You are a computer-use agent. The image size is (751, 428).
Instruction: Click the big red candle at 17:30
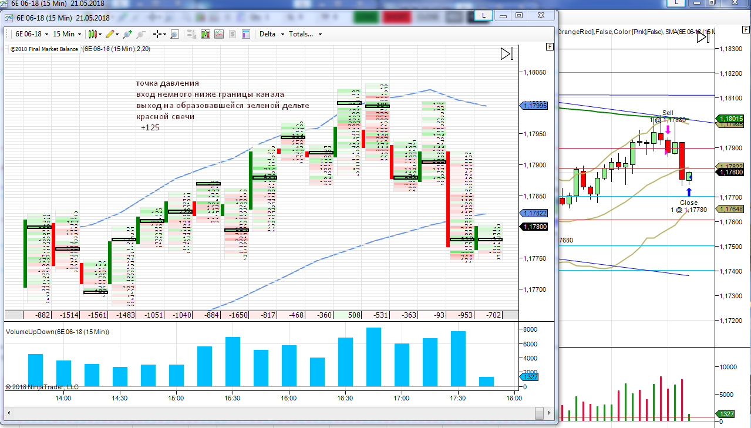click(448, 199)
